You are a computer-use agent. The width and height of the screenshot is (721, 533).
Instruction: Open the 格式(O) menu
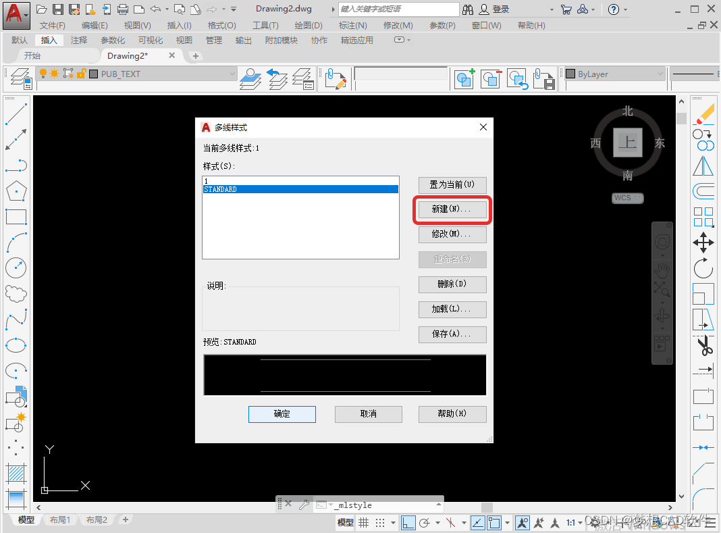221,25
